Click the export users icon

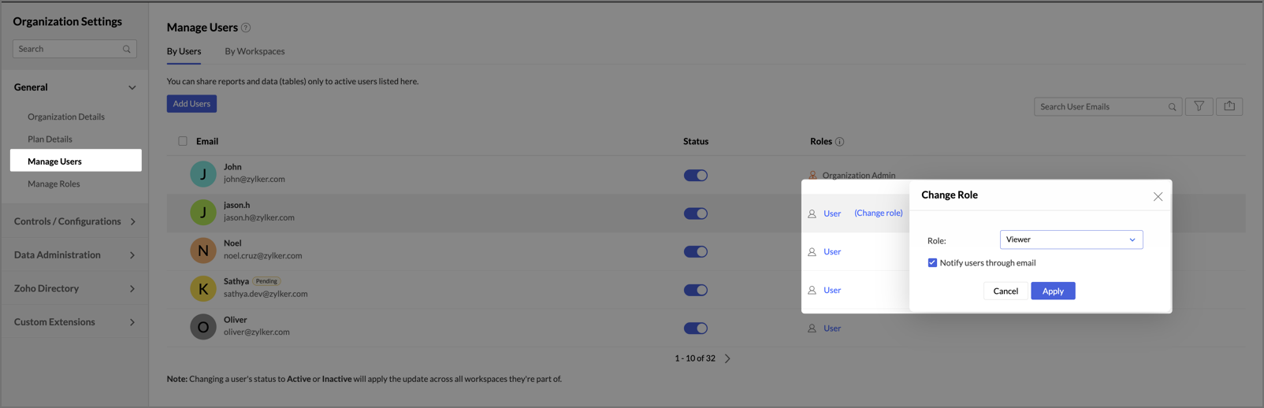1229,106
